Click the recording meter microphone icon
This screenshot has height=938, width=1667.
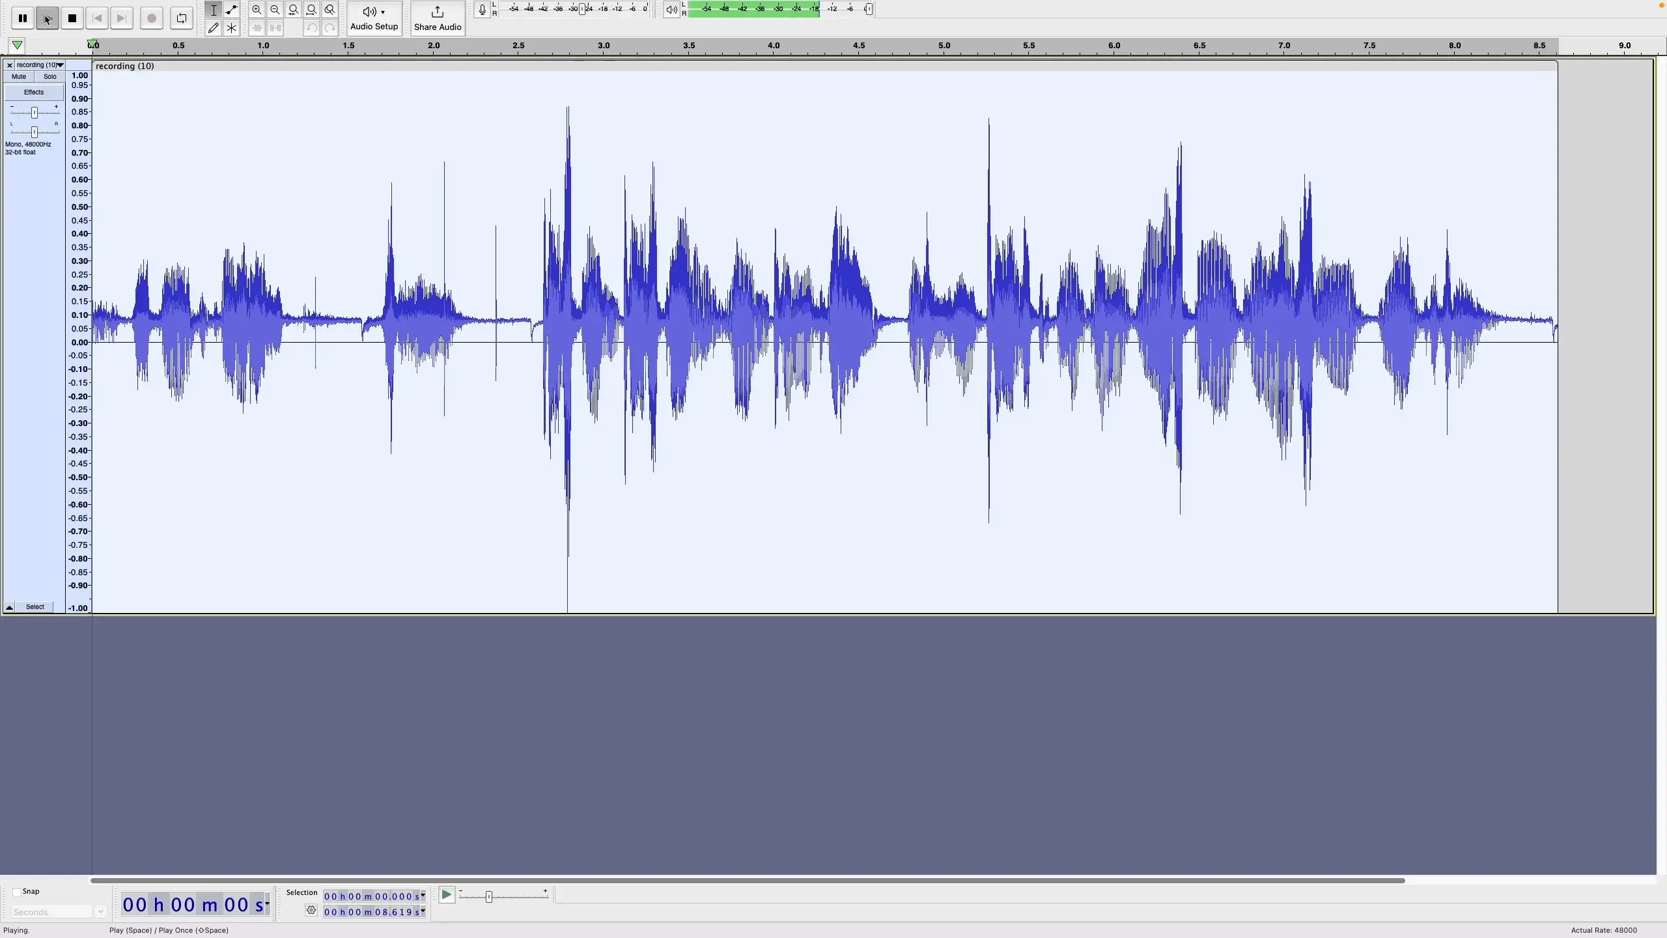point(481,9)
